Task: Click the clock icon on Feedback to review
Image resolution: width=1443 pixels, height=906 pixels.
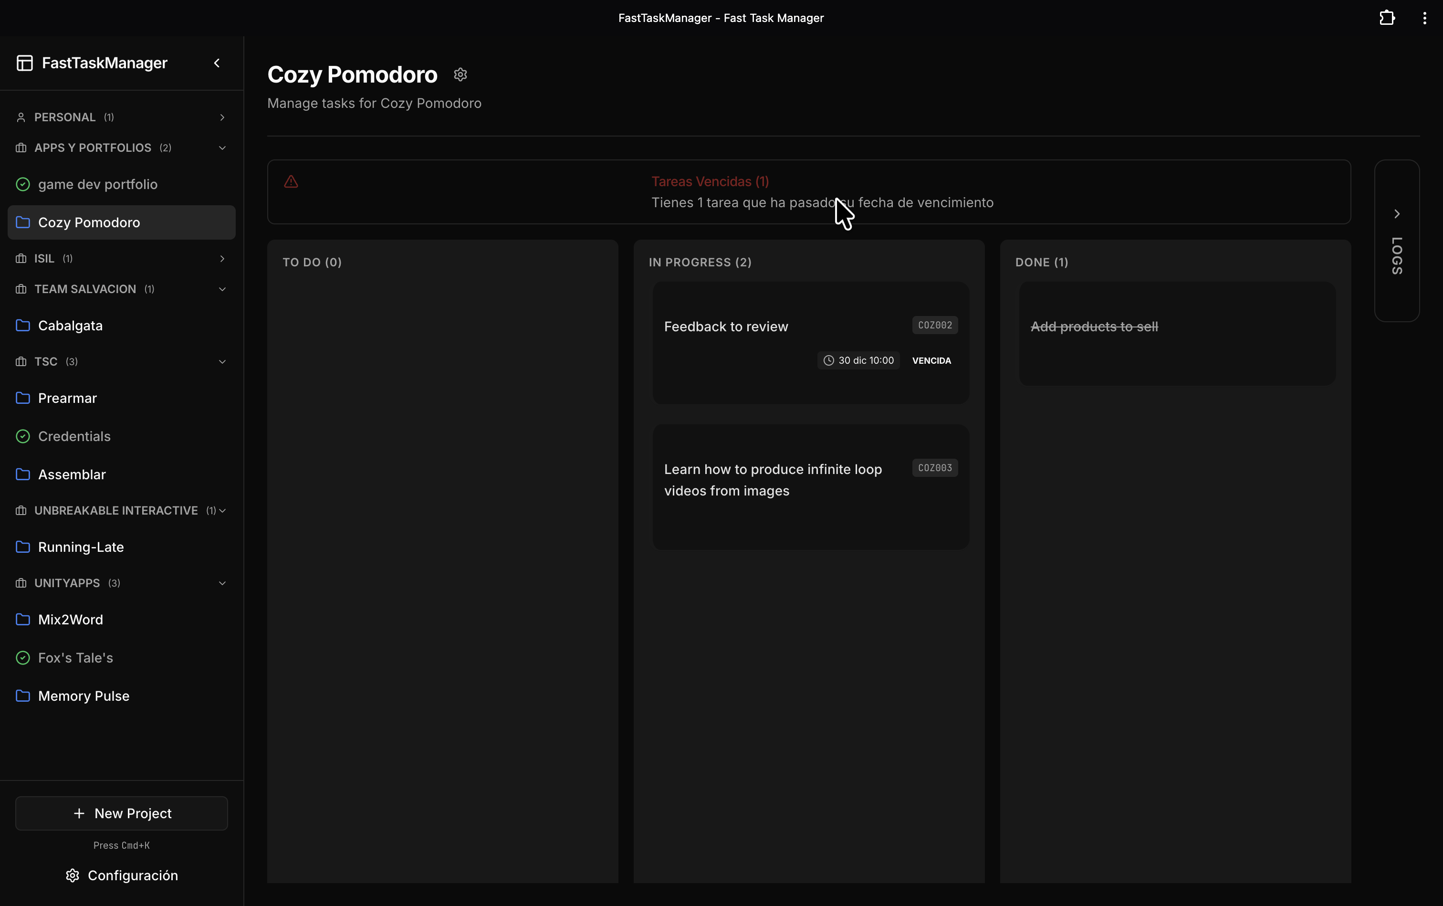Action: point(828,360)
